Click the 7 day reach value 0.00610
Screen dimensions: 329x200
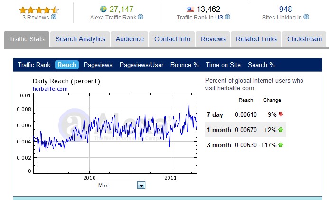click(246, 114)
